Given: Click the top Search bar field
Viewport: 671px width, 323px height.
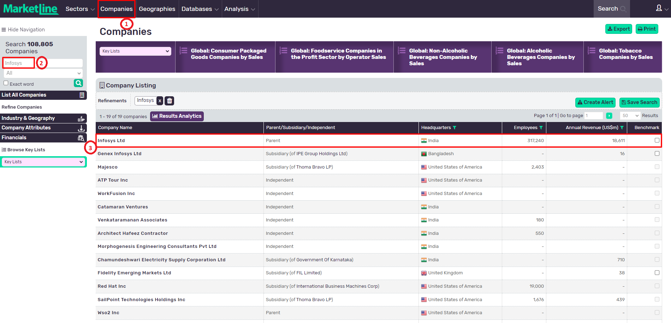Looking at the screenshot, I should pos(612,9).
